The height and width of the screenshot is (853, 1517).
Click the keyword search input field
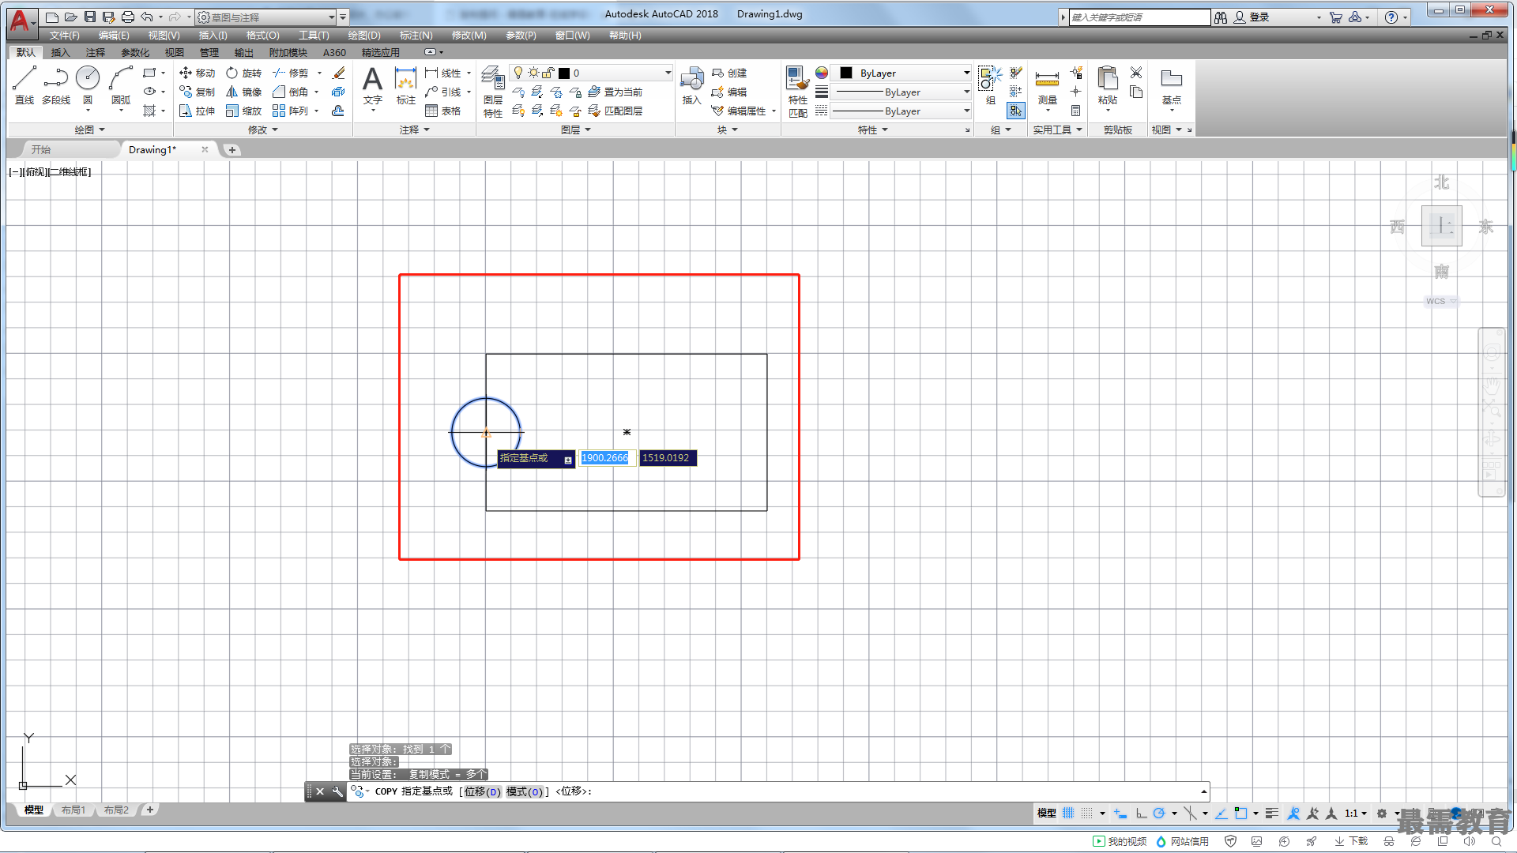[x=1139, y=17]
